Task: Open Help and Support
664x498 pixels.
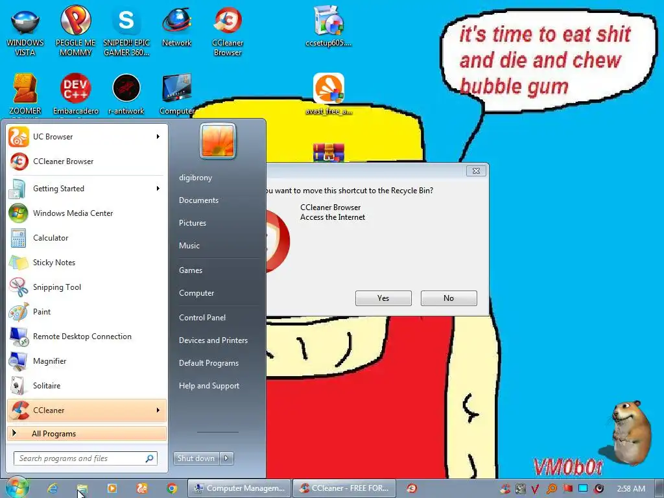Action: pyautogui.click(x=209, y=386)
